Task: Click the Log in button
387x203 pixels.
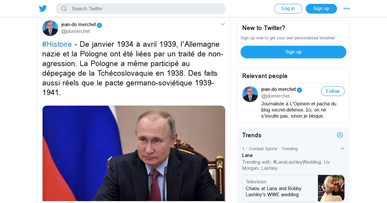Action: click(x=288, y=9)
